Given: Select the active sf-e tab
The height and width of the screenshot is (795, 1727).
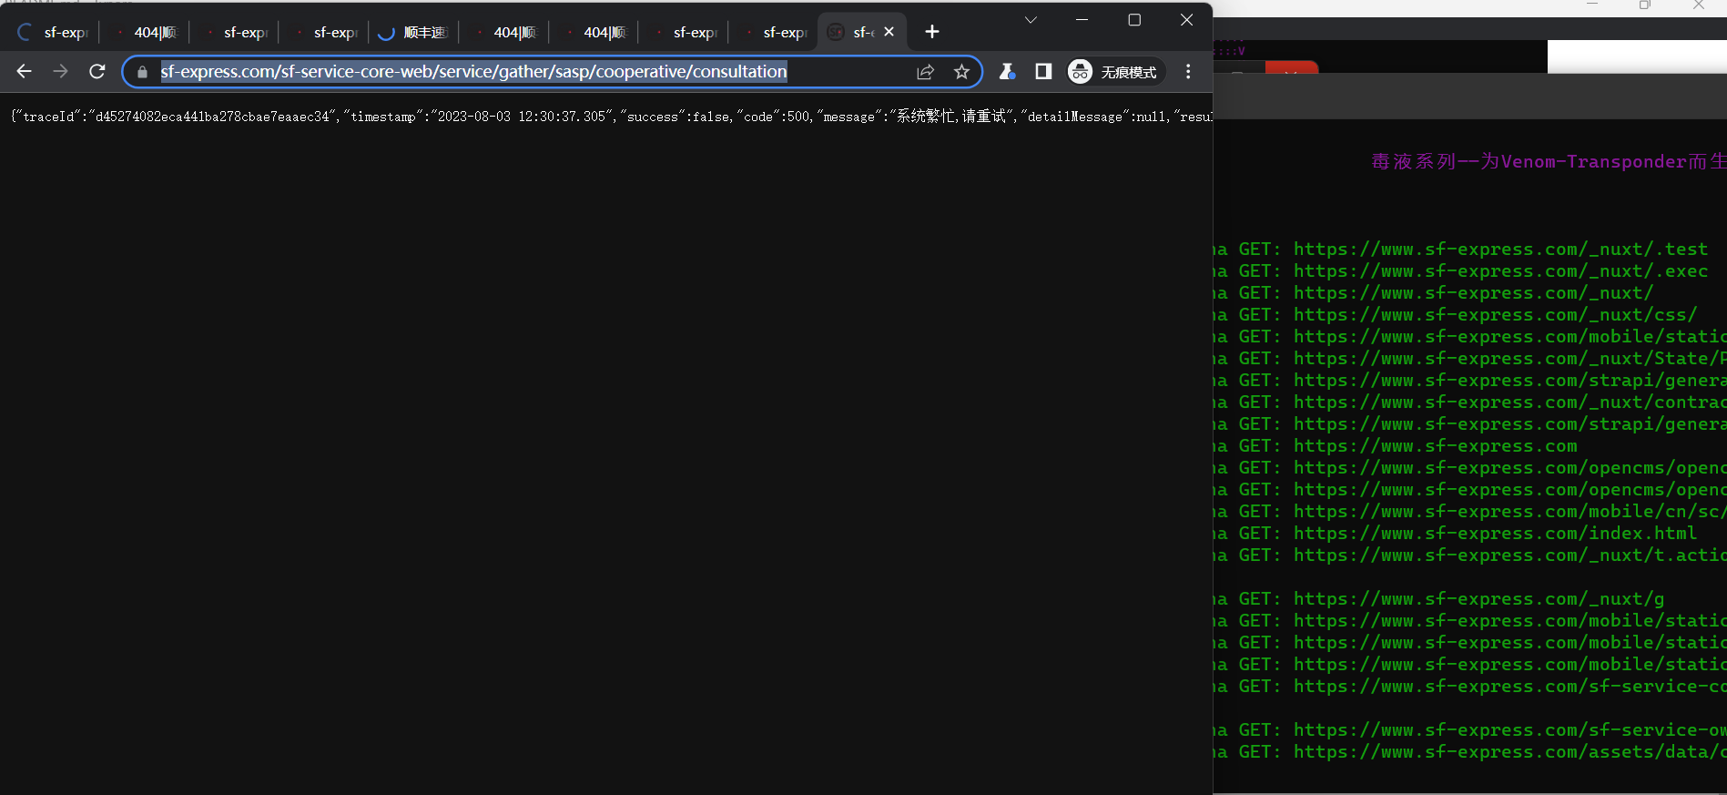Looking at the screenshot, I should click(852, 33).
